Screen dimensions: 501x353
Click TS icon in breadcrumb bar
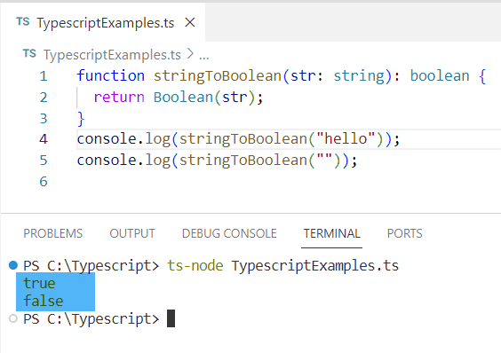(29, 53)
